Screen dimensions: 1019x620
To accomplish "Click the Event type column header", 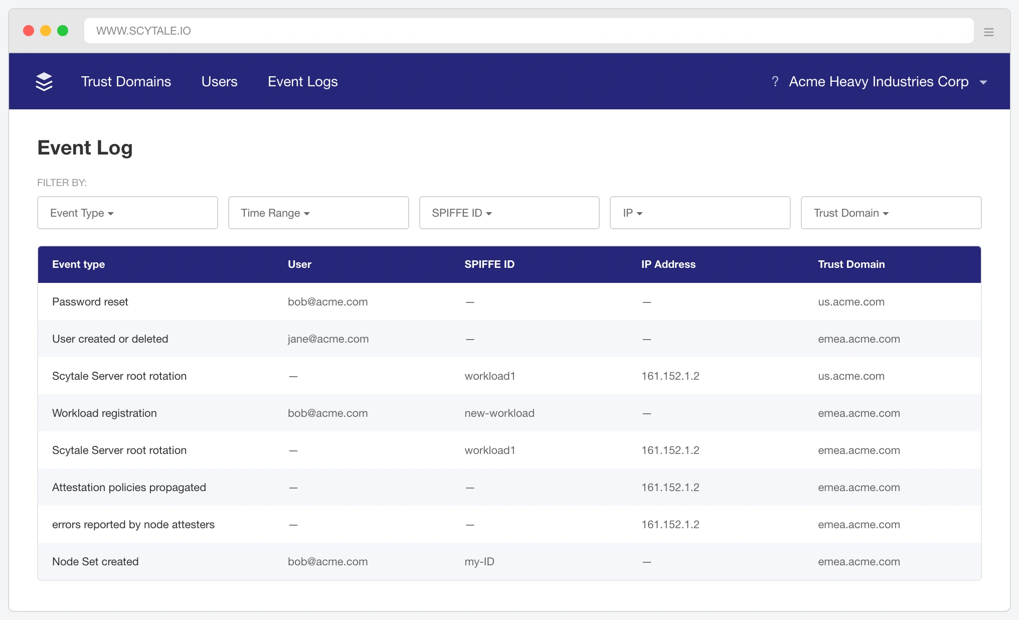I will pyautogui.click(x=78, y=264).
